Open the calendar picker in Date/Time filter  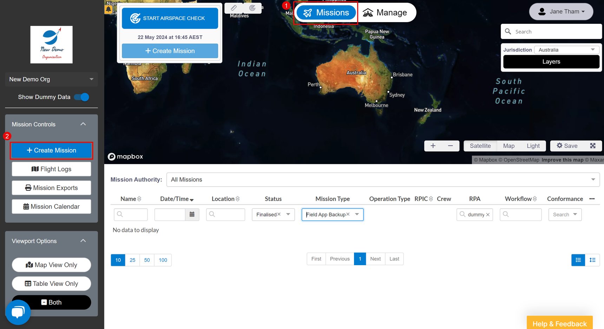point(192,214)
